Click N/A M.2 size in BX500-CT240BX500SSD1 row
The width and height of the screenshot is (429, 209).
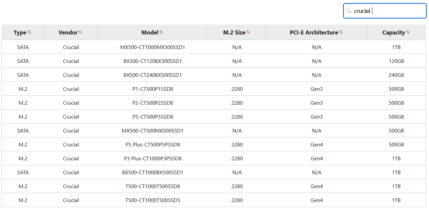tap(237, 75)
